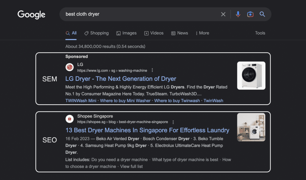
Task: Click 'Where to buy Twinwash' sitelink
Action: (177, 101)
